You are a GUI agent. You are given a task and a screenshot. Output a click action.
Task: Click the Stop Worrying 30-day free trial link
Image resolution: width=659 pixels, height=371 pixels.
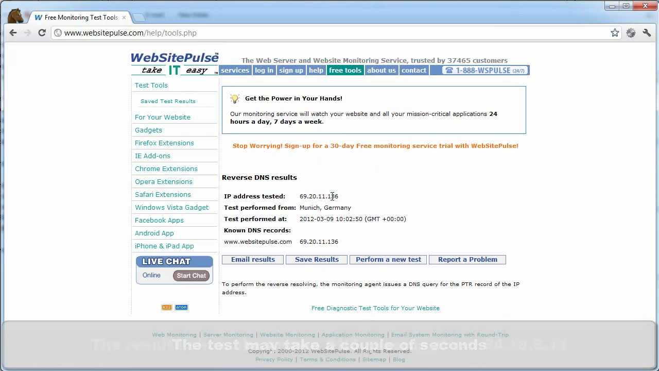pyautogui.click(x=375, y=146)
